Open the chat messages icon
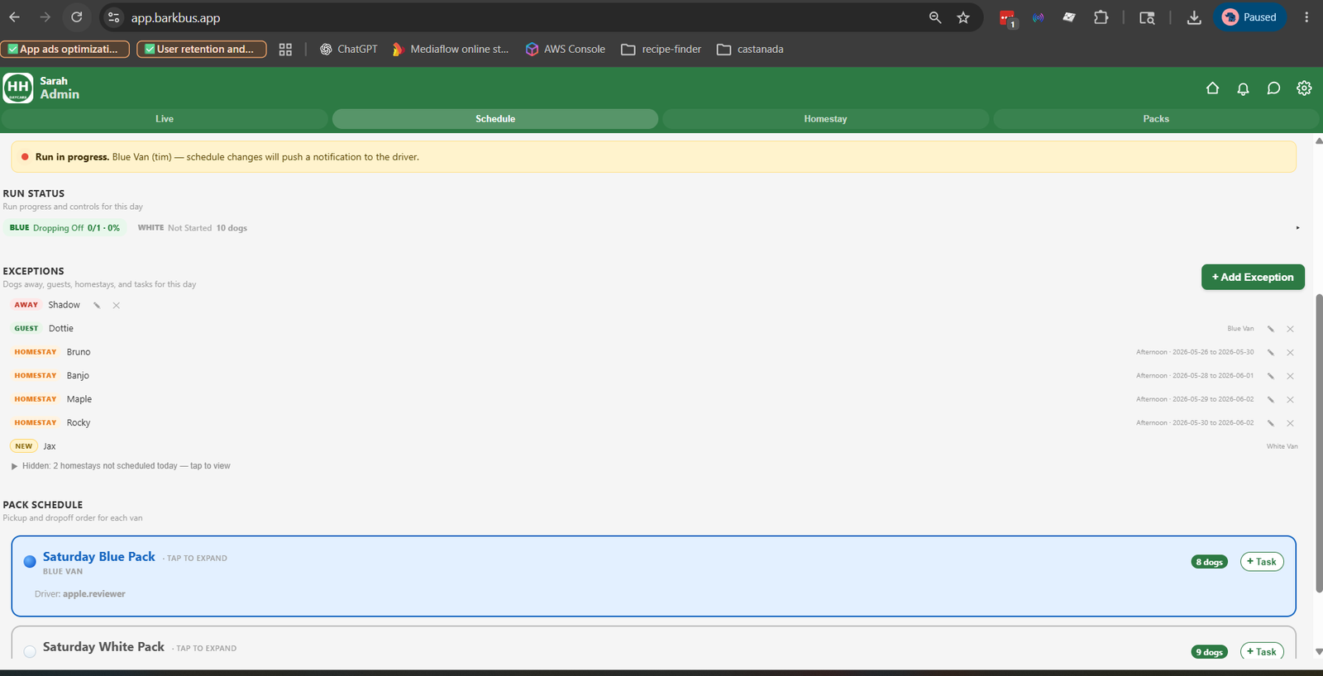This screenshot has height=676, width=1323. (1273, 88)
